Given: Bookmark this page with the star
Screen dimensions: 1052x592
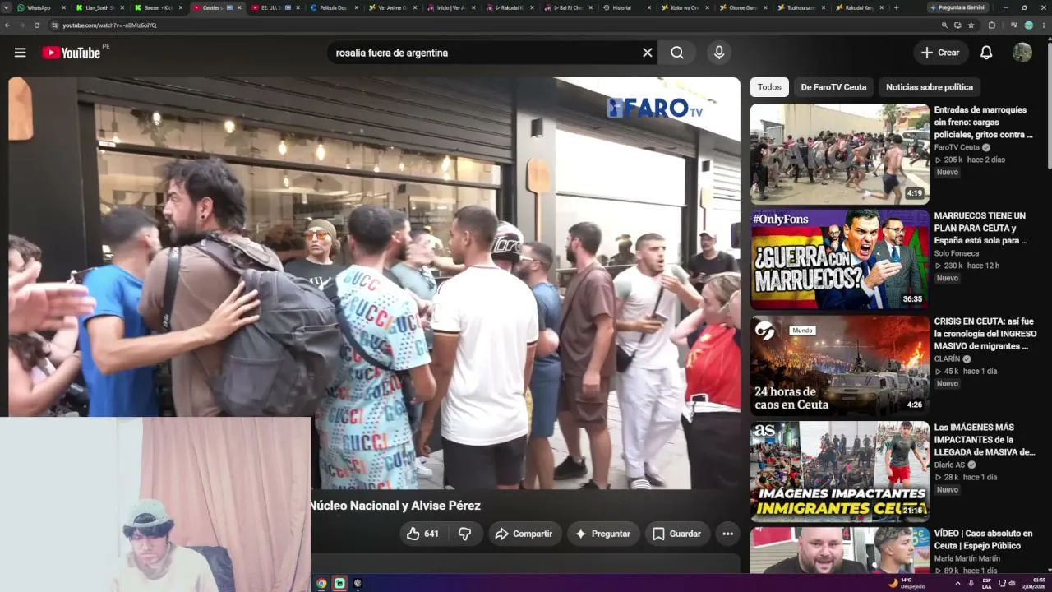Looking at the screenshot, I should 971,25.
